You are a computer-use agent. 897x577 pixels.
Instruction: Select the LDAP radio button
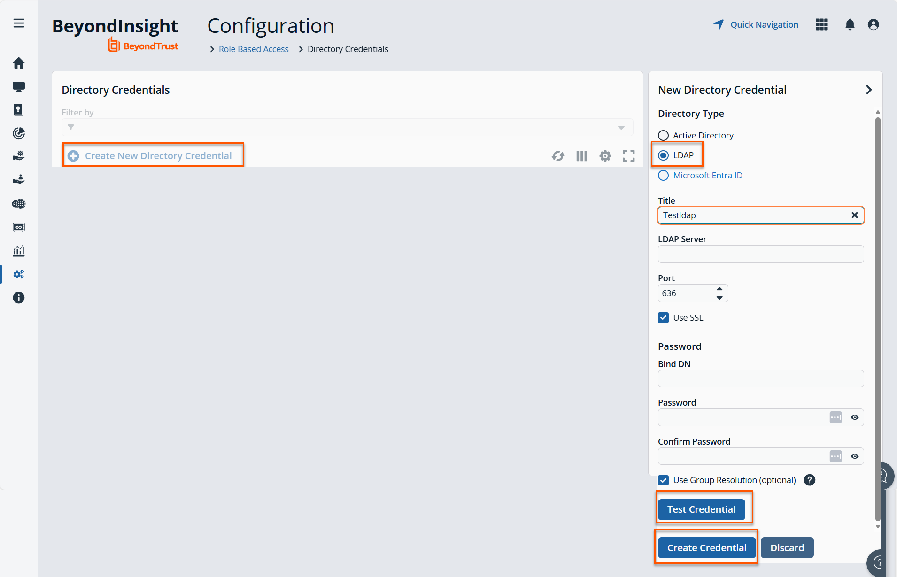(x=663, y=155)
